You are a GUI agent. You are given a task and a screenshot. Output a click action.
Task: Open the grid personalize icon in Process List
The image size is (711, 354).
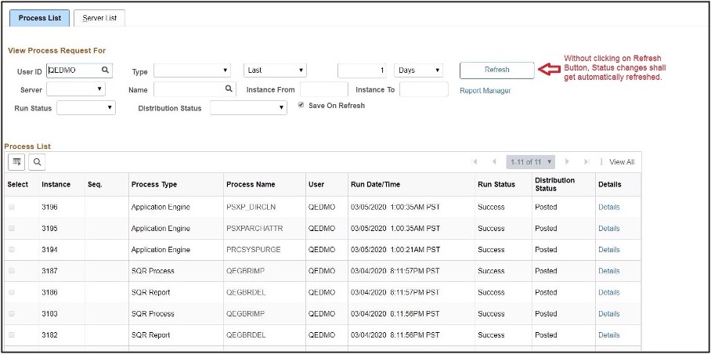tap(16, 162)
